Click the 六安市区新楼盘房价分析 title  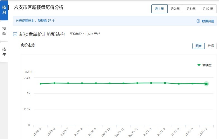tap(39, 7)
